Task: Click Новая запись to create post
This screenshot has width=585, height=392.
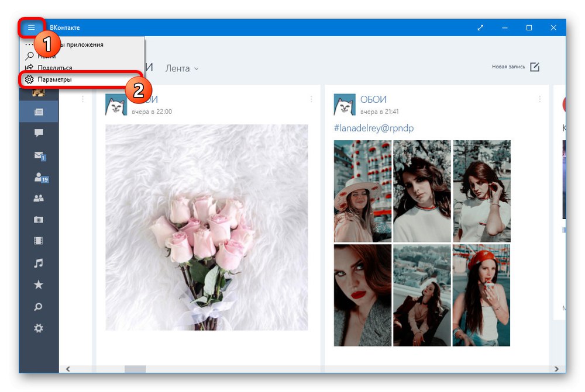Action: [x=515, y=67]
